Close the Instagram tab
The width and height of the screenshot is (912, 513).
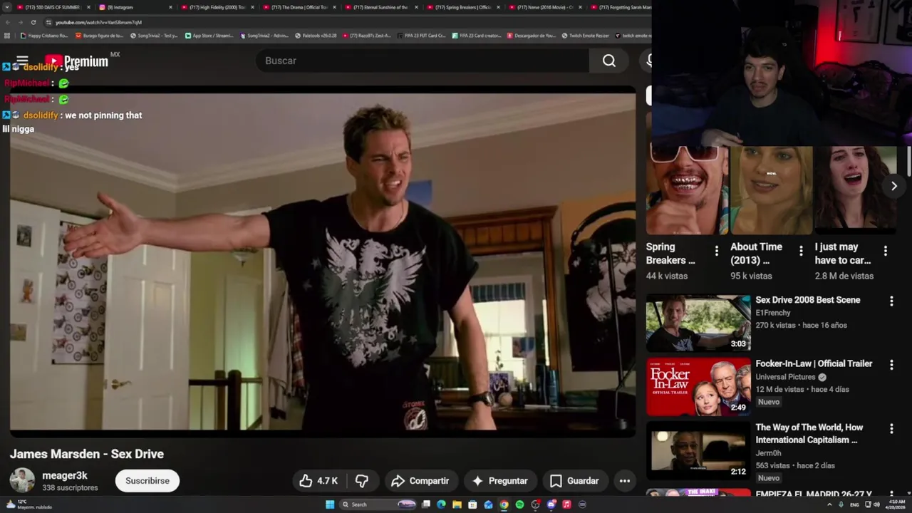pos(170,7)
